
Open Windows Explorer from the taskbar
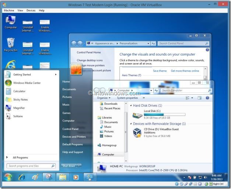point(63,177)
